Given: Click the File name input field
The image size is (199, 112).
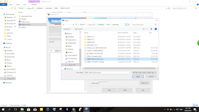Looking at the screenshot, I should pos(107,72).
